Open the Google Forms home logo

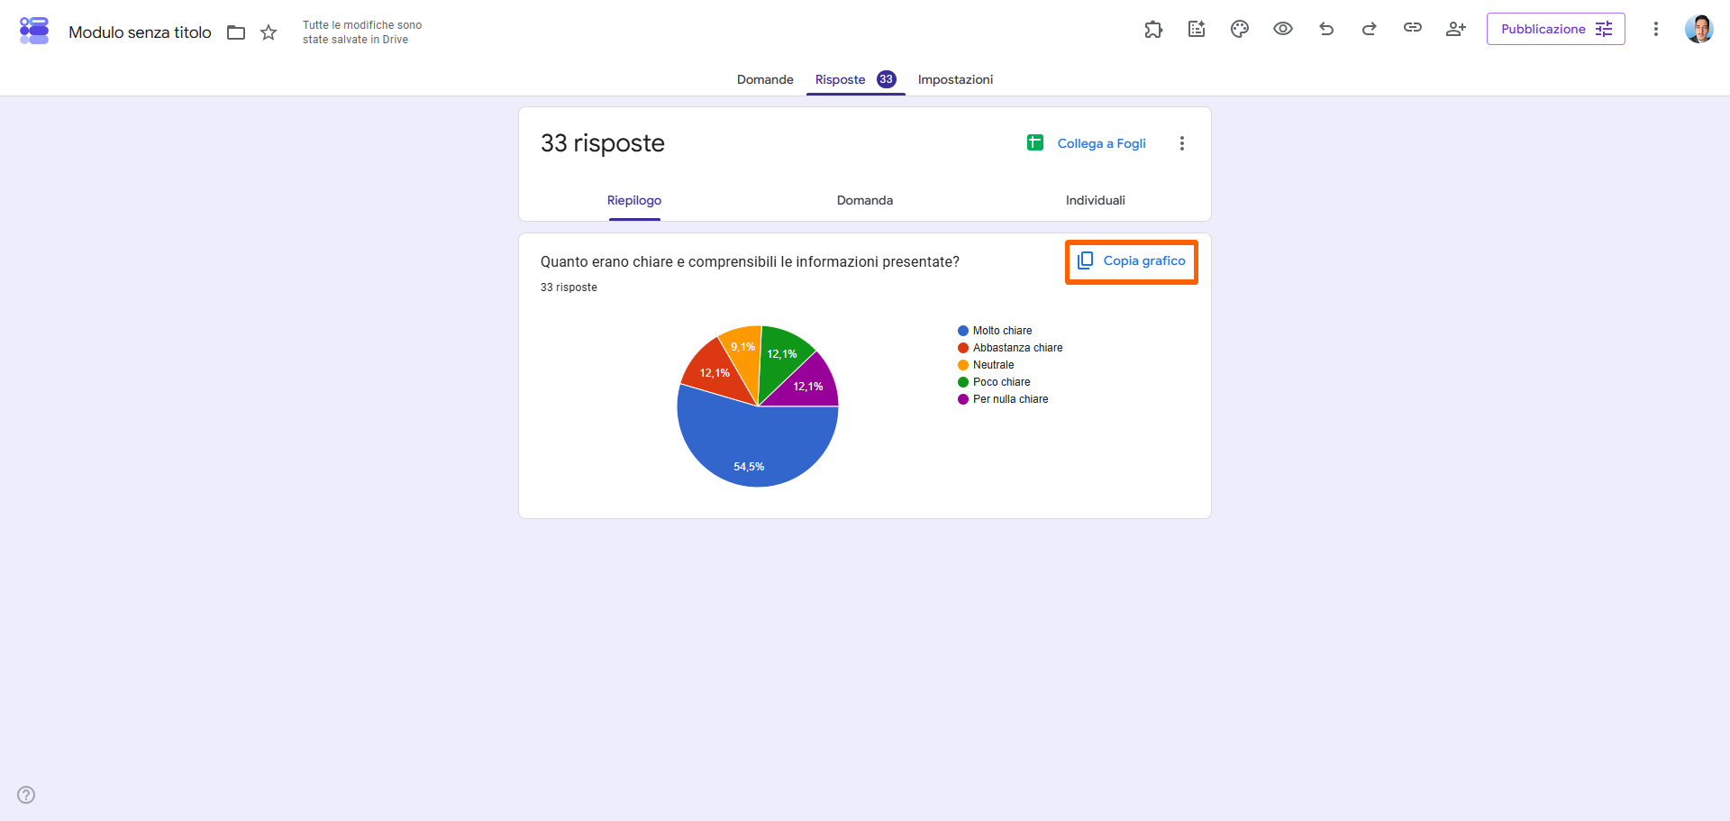(34, 30)
